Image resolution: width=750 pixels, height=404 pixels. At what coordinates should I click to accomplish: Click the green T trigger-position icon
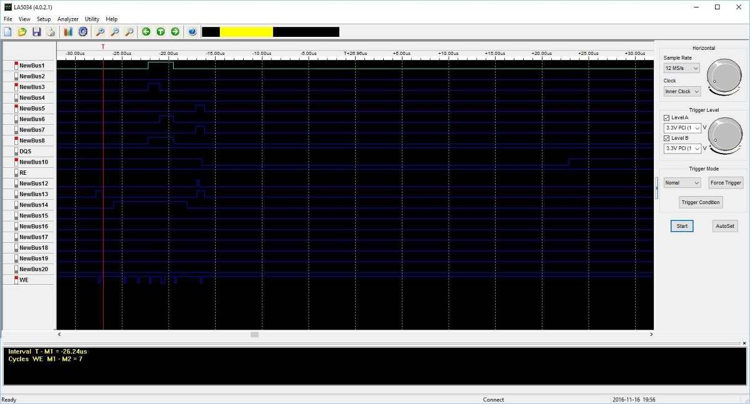click(161, 32)
